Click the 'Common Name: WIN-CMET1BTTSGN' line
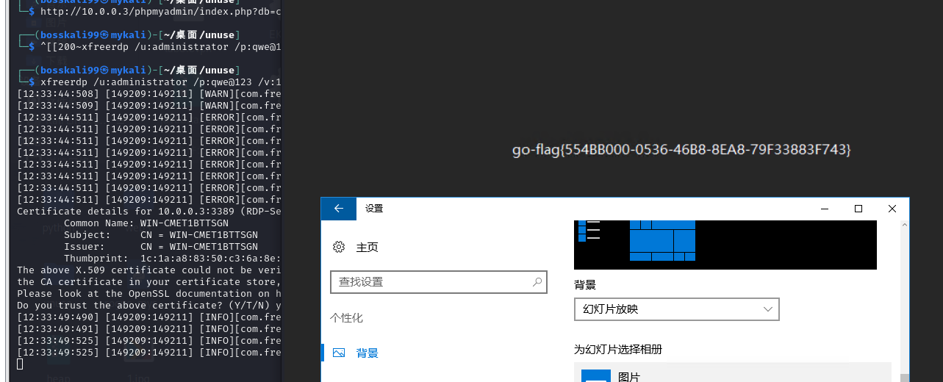Image resolution: width=943 pixels, height=382 pixels. coord(146,223)
